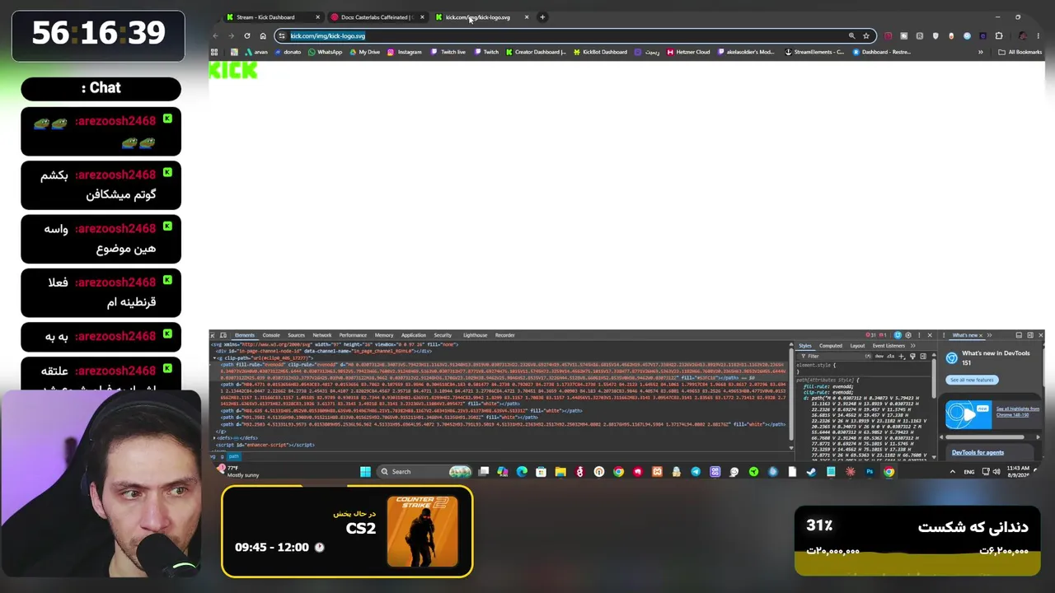This screenshot has height=593, width=1055.
Task: Open the Creator Dashboard bookmark
Action: point(536,52)
